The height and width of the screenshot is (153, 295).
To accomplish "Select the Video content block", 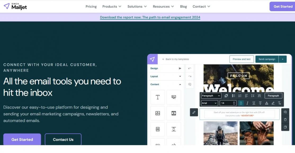I will pos(174,113).
